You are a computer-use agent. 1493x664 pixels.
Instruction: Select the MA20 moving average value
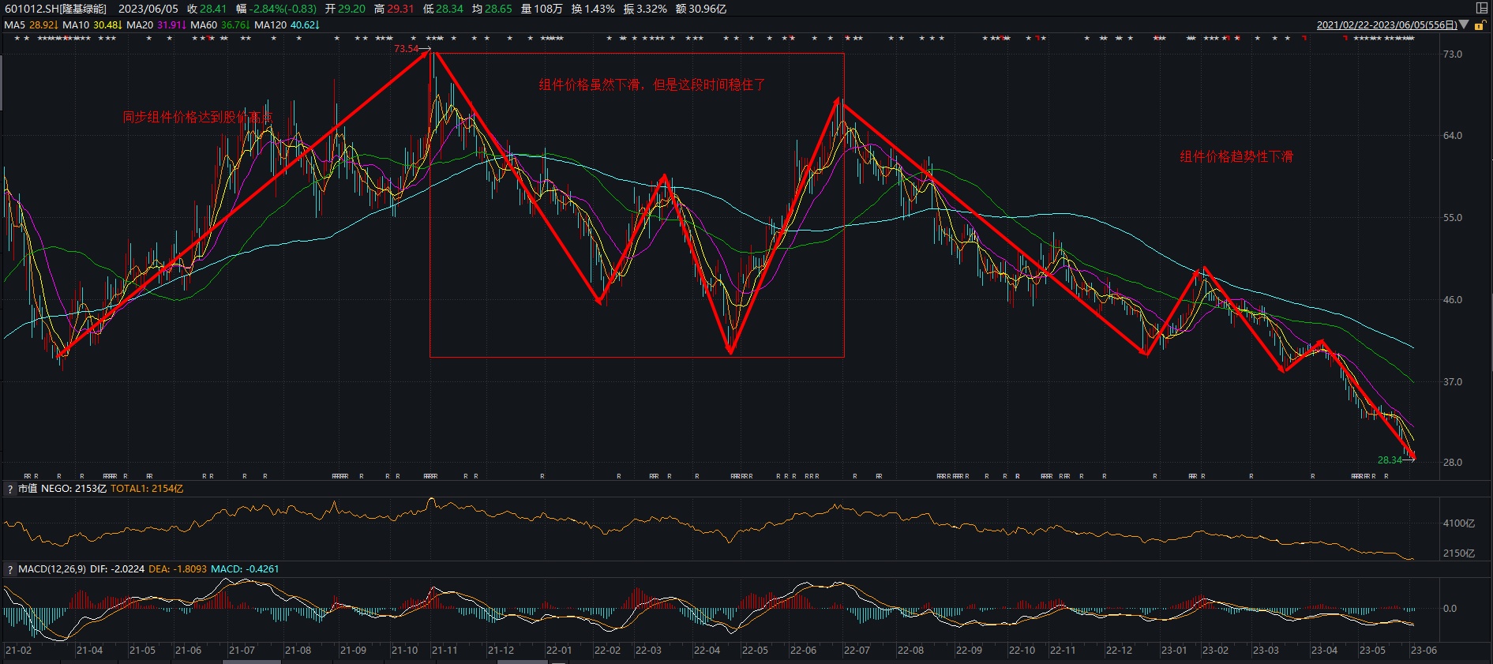point(171,24)
